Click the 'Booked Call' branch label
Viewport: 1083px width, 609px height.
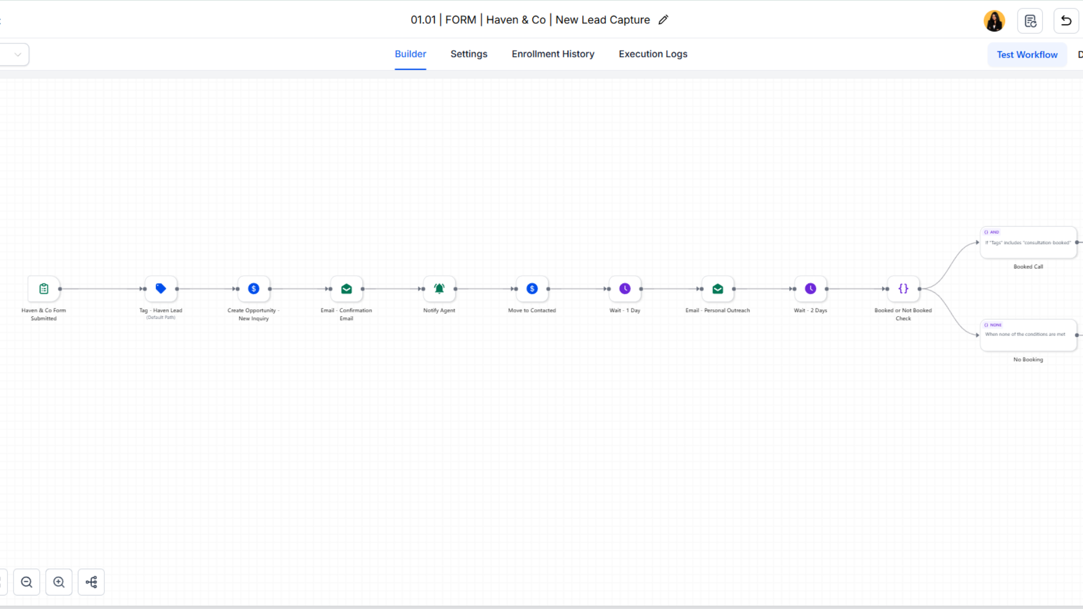pyautogui.click(x=1028, y=267)
